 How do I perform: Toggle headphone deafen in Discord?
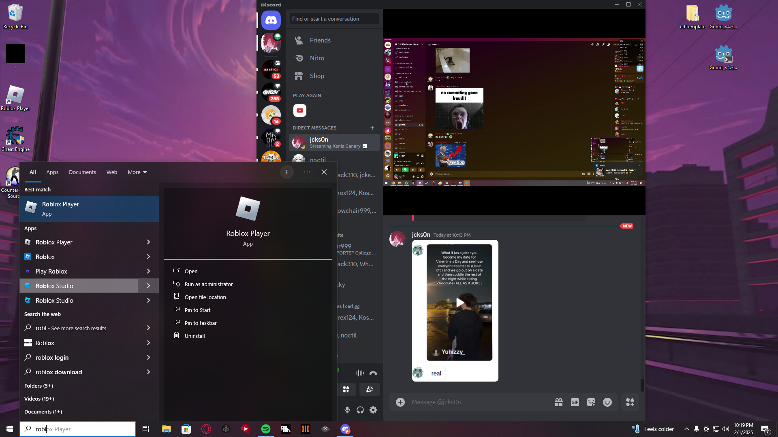[360, 410]
